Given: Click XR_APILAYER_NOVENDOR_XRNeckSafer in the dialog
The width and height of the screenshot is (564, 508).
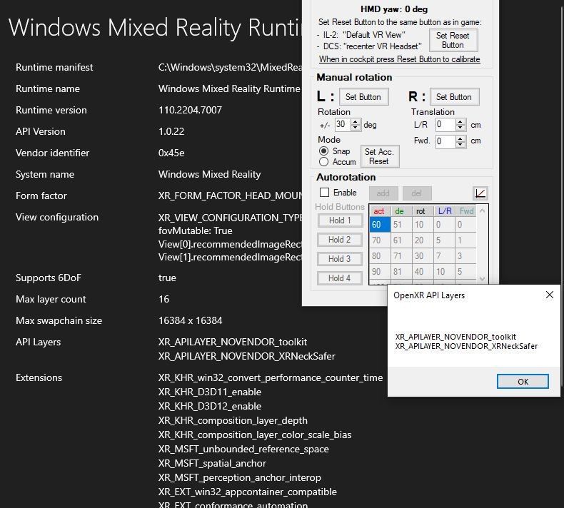Looking at the screenshot, I should pyautogui.click(x=466, y=346).
